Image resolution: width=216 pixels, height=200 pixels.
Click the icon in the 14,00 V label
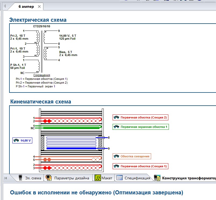(x=16, y=140)
